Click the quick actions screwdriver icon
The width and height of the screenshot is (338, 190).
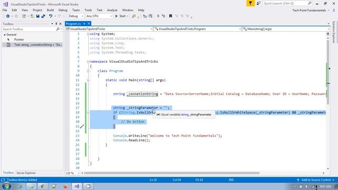coord(82,127)
